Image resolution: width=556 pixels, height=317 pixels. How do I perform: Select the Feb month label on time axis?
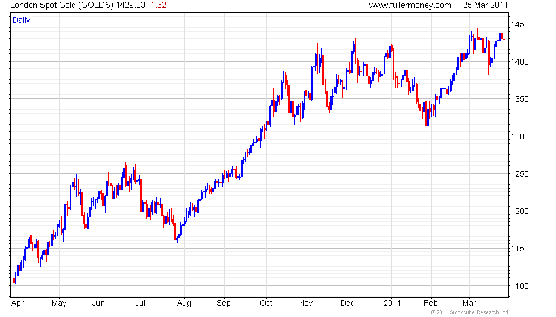coord(431,303)
